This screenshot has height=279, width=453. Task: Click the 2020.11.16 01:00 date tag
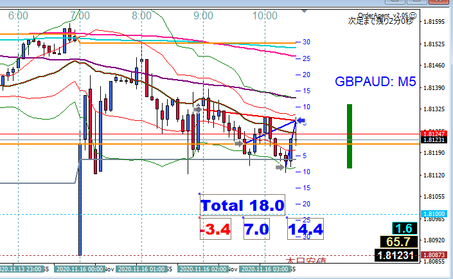[141, 269]
